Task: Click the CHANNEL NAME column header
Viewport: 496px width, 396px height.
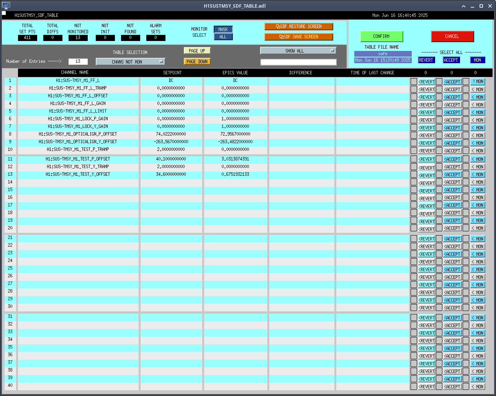Action: [x=75, y=72]
